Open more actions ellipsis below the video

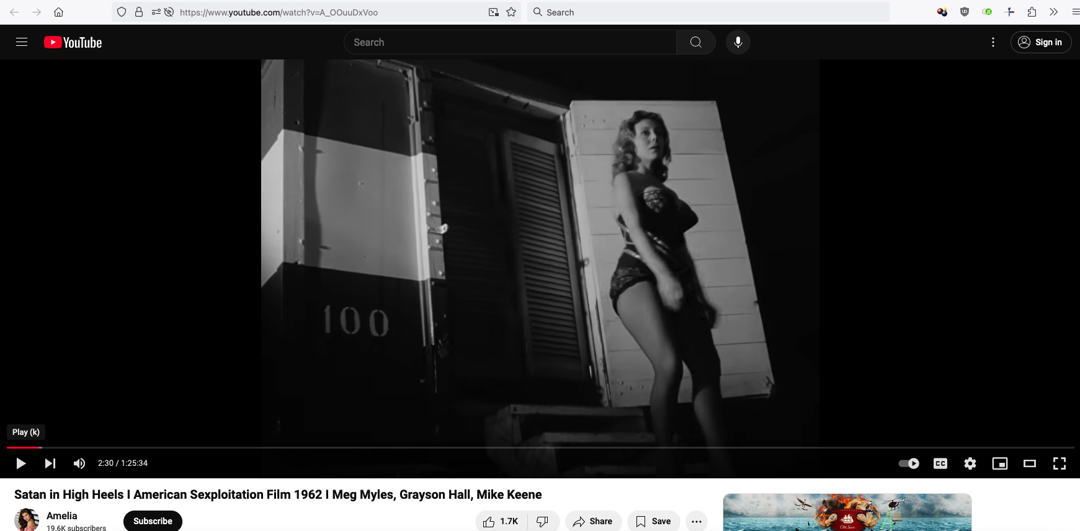[x=697, y=521]
